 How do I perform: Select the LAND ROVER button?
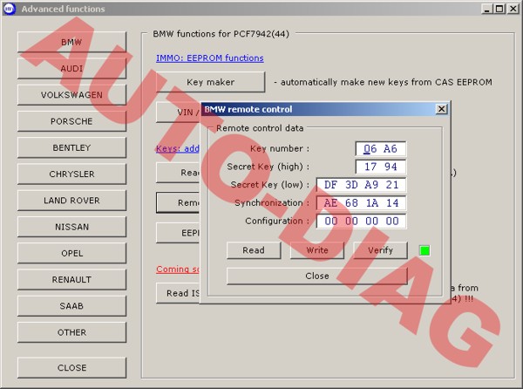point(71,201)
